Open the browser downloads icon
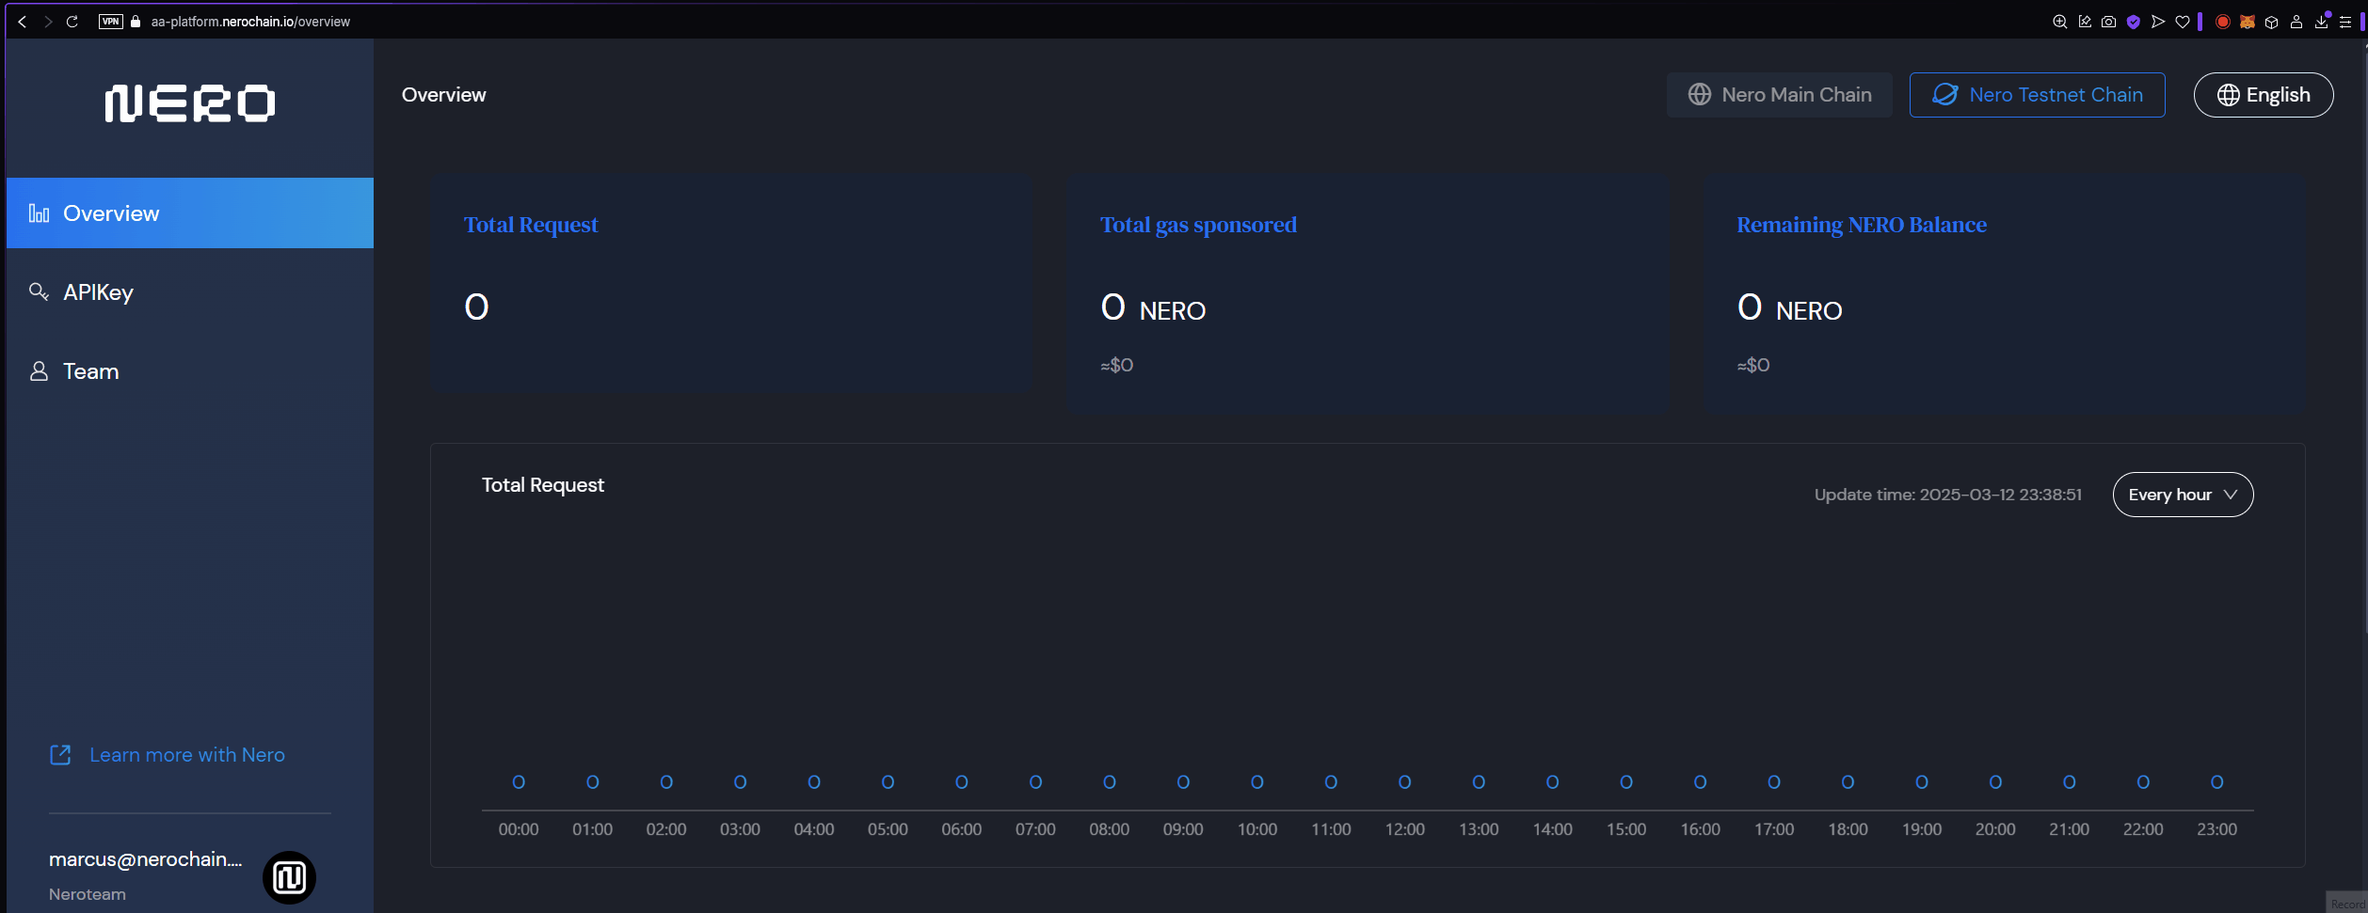The width and height of the screenshot is (2368, 913). [2321, 22]
